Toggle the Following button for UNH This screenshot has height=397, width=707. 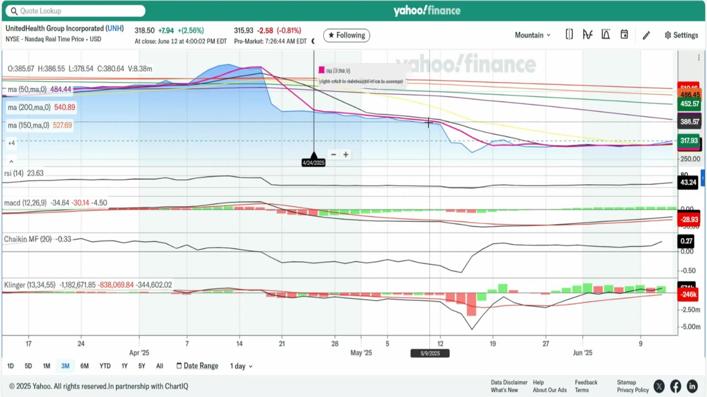(x=346, y=35)
